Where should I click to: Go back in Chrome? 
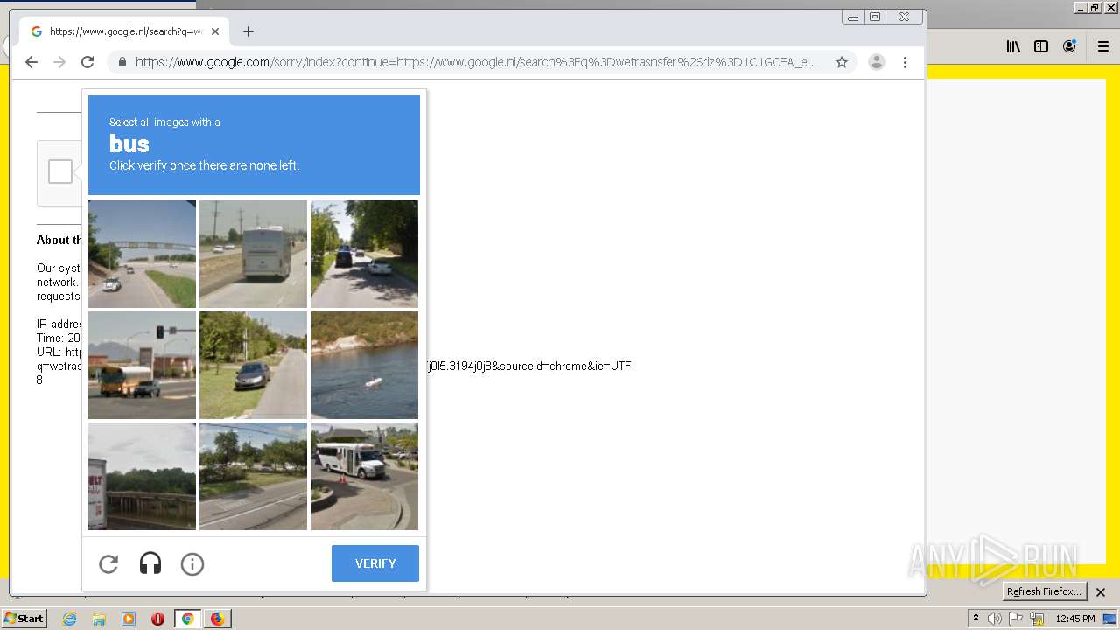(31, 62)
